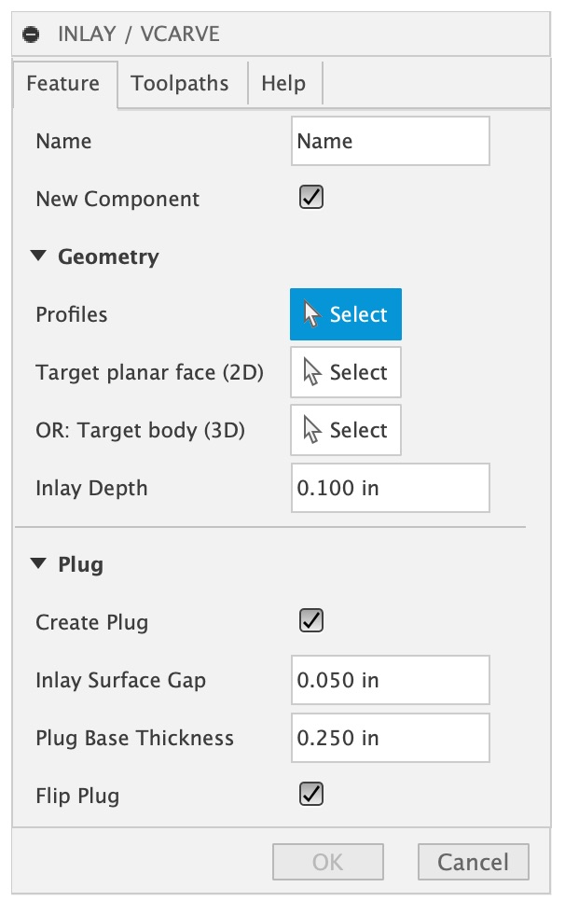The height and width of the screenshot is (901, 565).
Task: Edit the Plug Base Thickness field
Action: pyautogui.click(x=390, y=738)
